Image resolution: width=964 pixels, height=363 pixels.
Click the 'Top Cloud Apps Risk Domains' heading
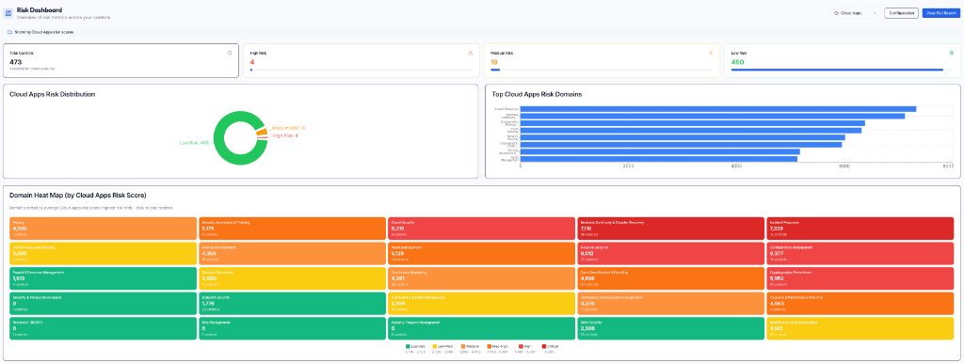(538, 95)
